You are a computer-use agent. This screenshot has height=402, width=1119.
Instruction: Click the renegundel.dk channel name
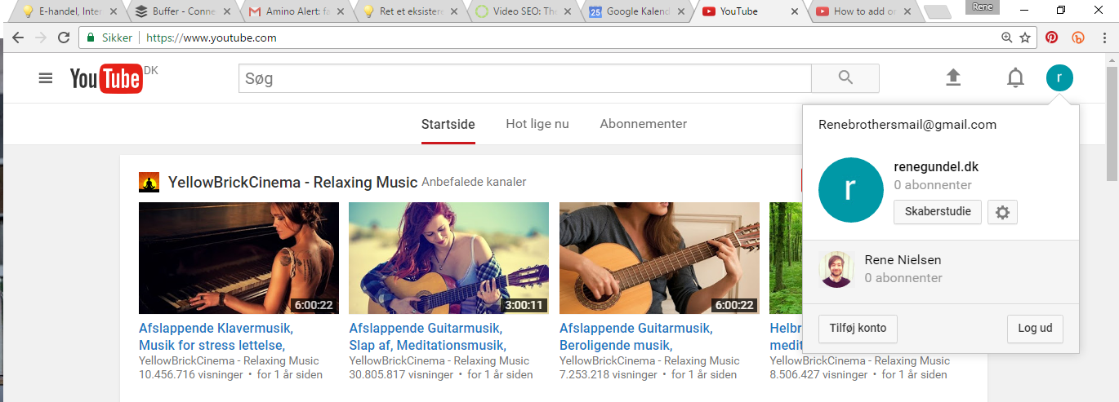point(936,167)
